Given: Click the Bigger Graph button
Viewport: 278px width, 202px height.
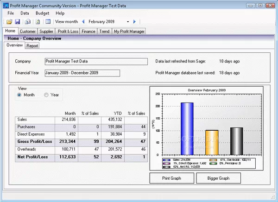Looking at the screenshot, I should (x=218, y=178).
